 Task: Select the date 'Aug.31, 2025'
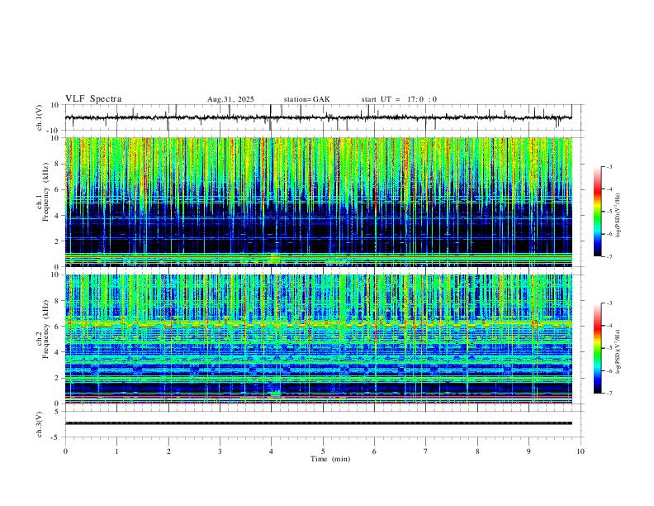230,99
